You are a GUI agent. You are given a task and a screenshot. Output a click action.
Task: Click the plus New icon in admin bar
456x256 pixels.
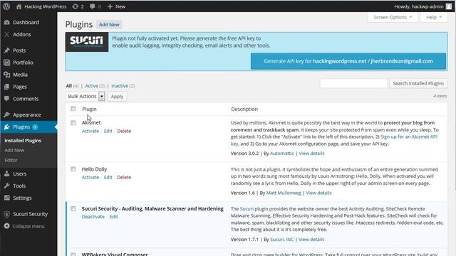110,6
